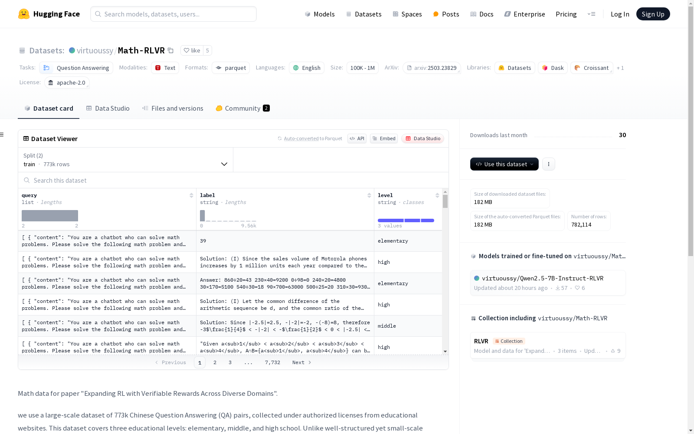Open the navigation more-options menu icon
Screen dimensions: 694x434
pyautogui.click(x=591, y=14)
